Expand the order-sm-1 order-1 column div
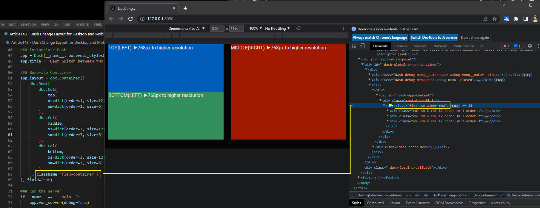 pyautogui.click(x=388, y=111)
